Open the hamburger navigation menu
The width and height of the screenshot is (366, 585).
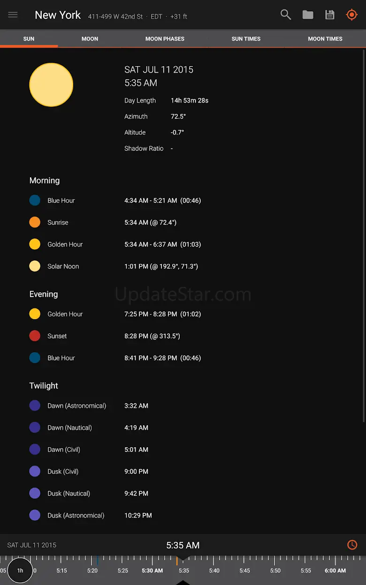[13, 15]
